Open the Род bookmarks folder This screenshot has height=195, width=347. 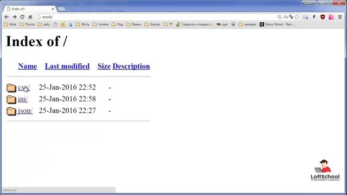point(118,24)
